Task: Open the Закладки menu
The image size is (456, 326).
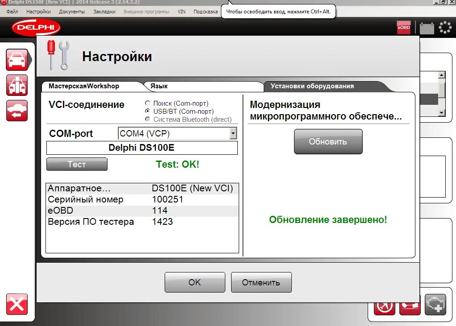Action: click(x=104, y=12)
